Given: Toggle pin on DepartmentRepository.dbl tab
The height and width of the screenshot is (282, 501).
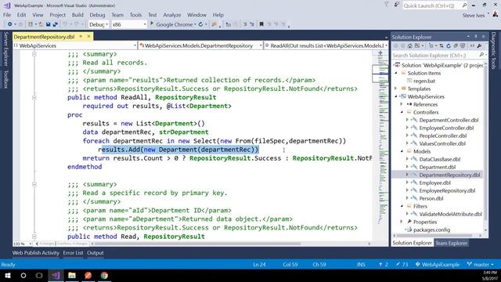Looking at the screenshot, I should click(x=81, y=37).
